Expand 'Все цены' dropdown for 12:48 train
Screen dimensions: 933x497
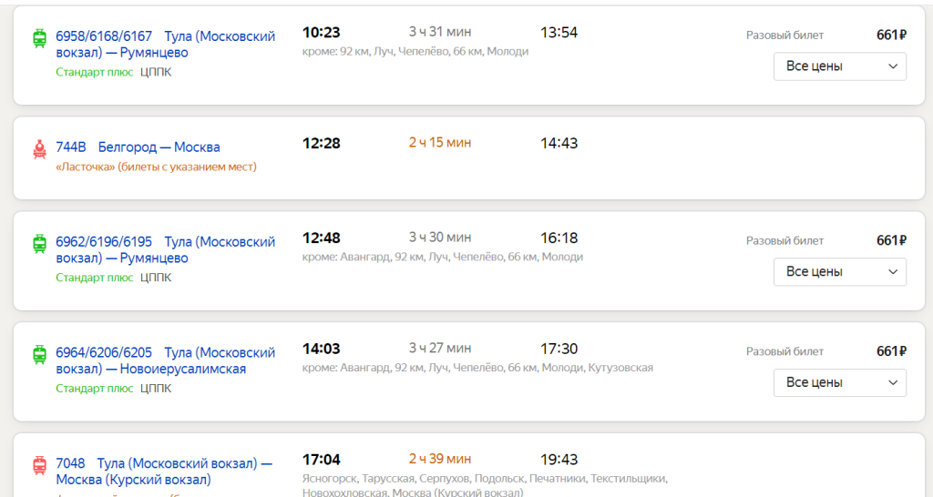pyautogui.click(x=839, y=272)
